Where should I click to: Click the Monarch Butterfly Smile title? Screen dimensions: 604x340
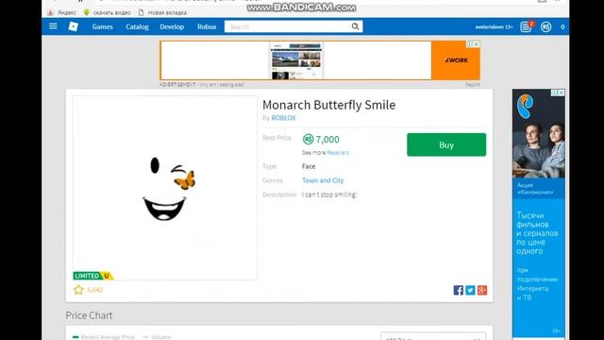[x=329, y=105]
